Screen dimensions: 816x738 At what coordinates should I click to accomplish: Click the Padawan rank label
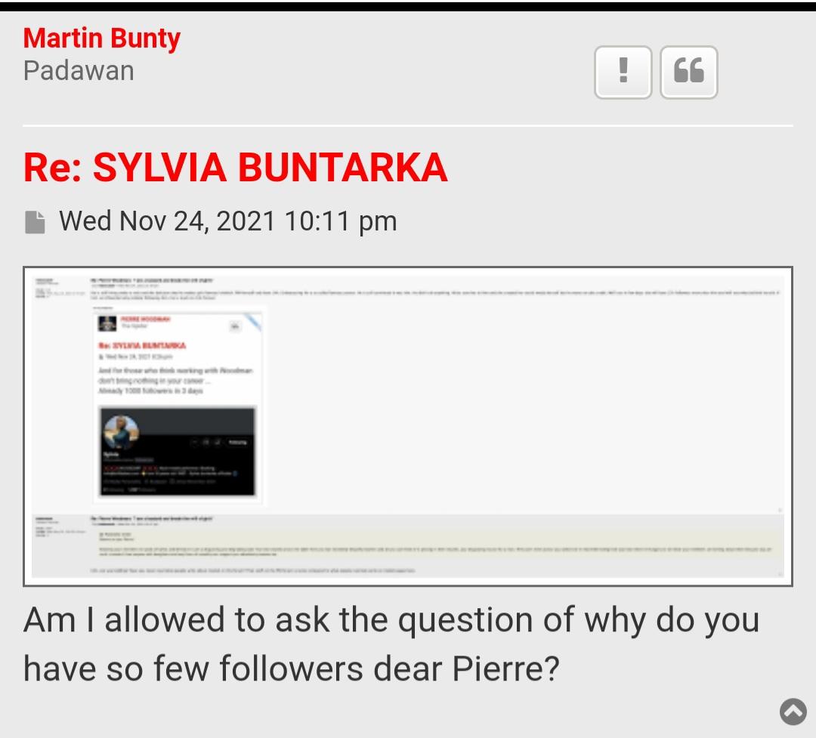[x=79, y=71]
